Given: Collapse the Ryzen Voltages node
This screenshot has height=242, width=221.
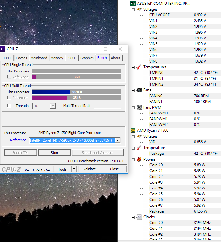Looking at the screenshot, I should (133, 137).
